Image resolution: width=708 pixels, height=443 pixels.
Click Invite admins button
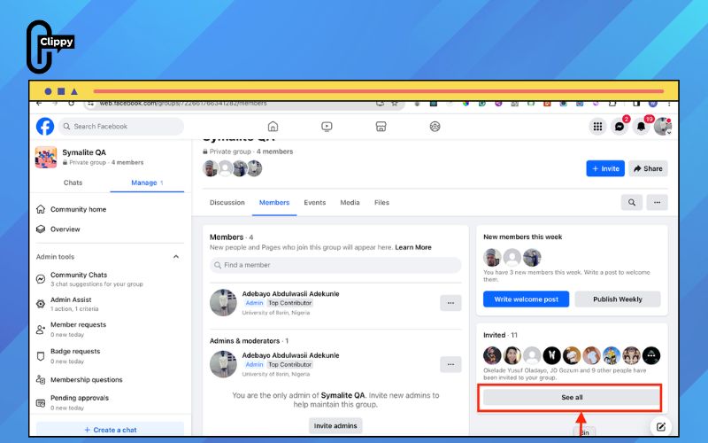(x=335, y=426)
